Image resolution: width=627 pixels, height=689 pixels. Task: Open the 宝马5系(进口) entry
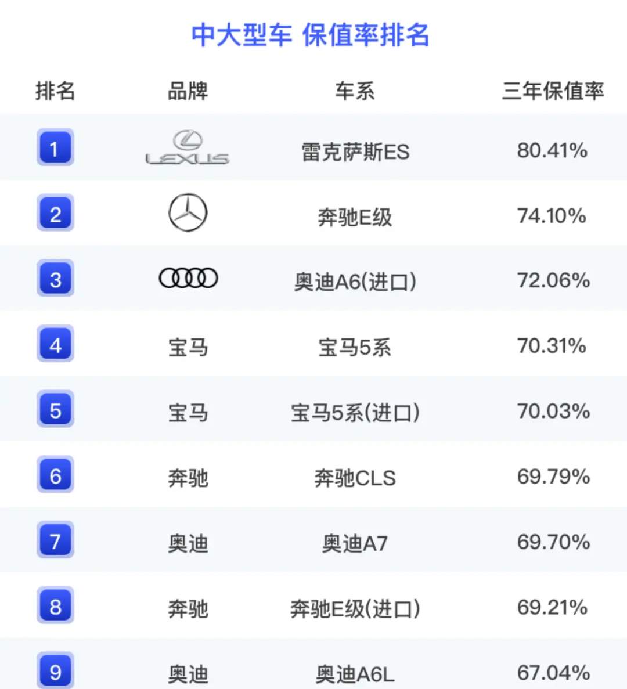pyautogui.click(x=355, y=413)
